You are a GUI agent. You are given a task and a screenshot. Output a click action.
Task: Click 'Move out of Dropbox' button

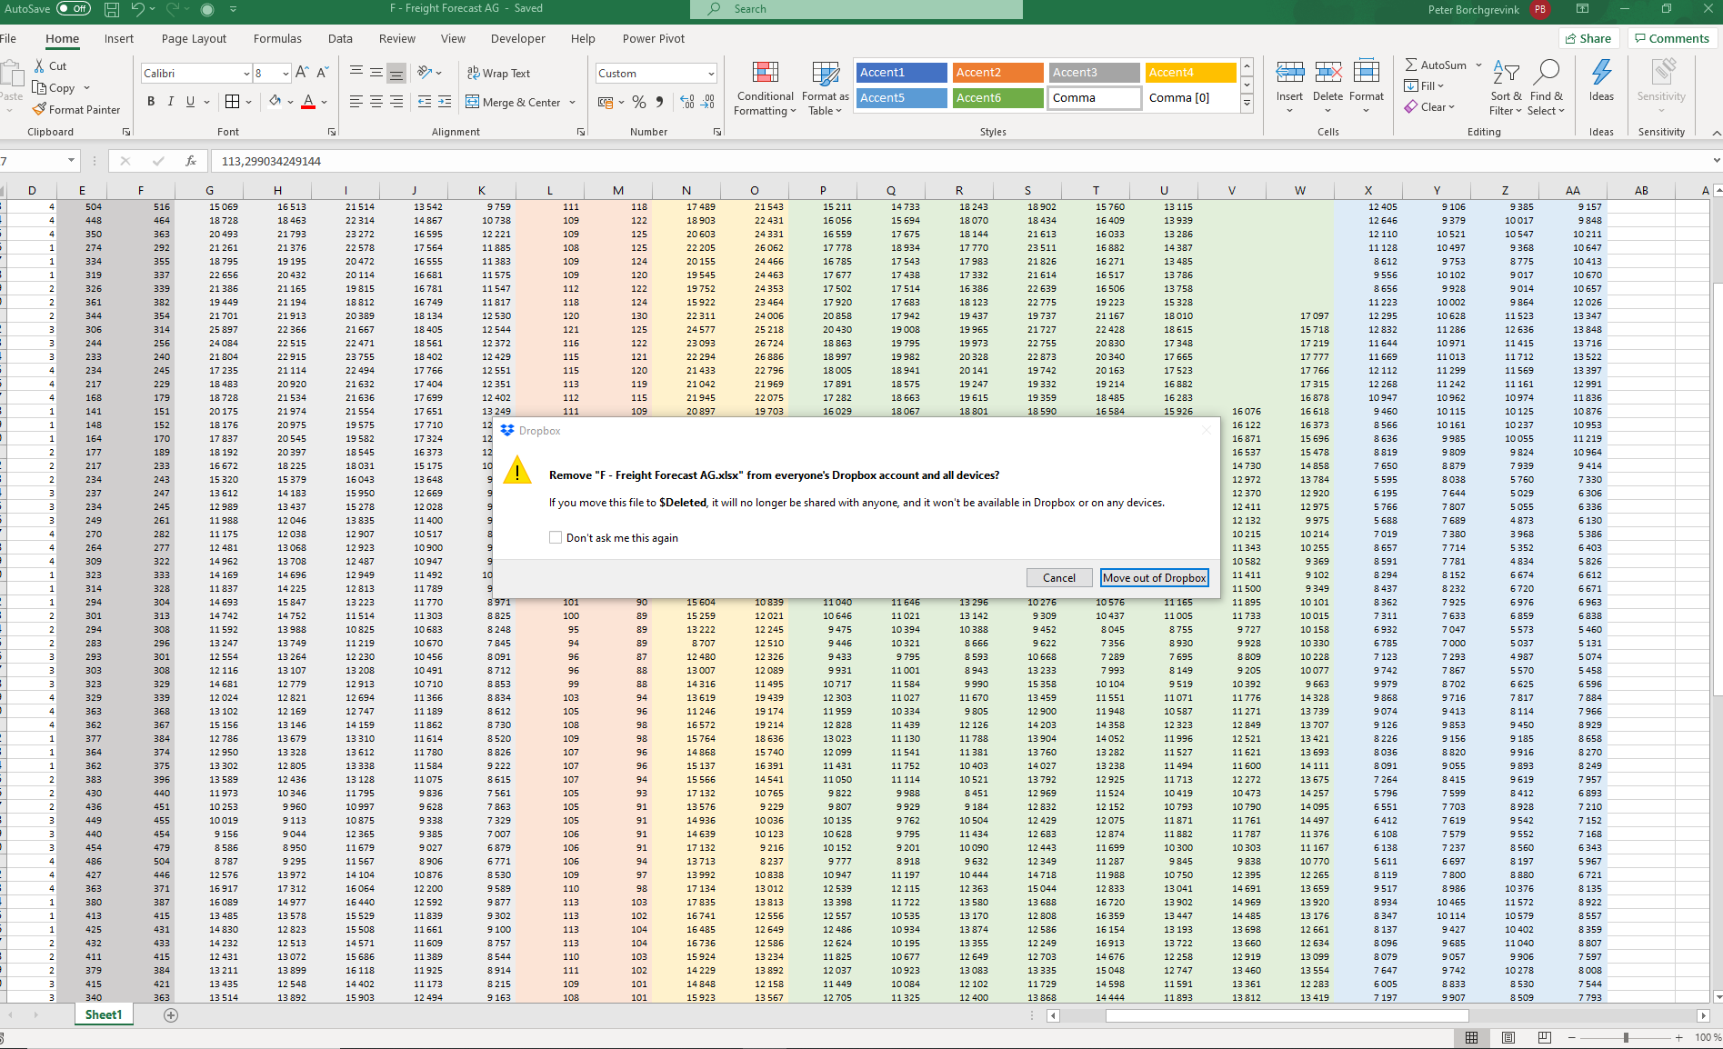[x=1155, y=577]
